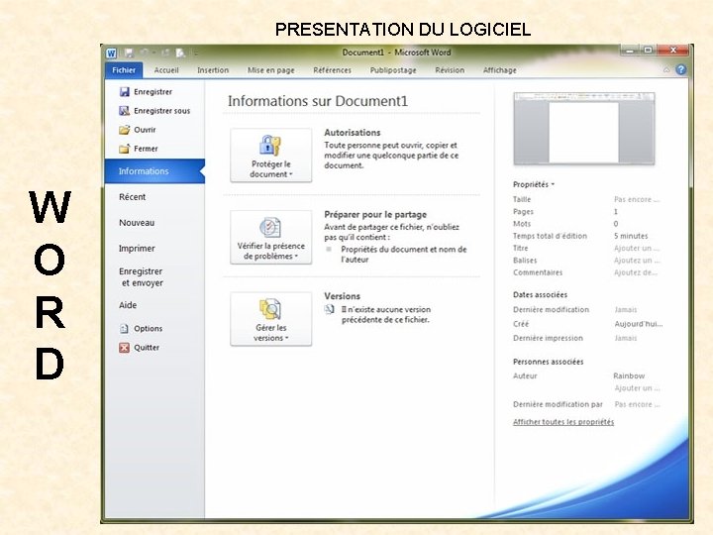This screenshot has width=713, height=535.
Task: Open the Customize Quick Access Toolbar arrow
Action: 195,53
